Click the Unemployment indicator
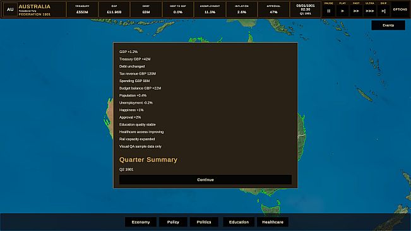411x231 pixels. (210, 9)
